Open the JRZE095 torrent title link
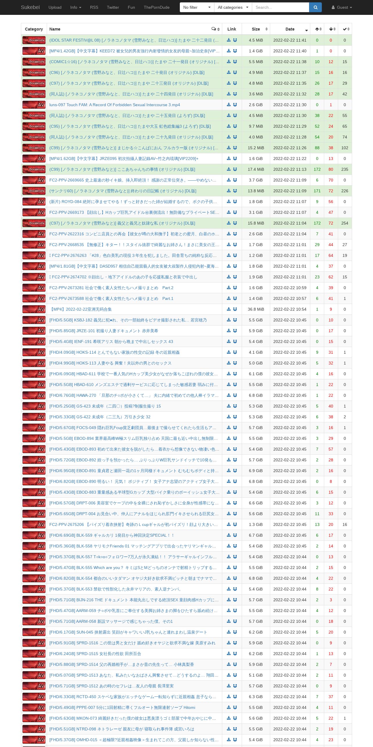Screen dimensions: 373x747 (x=124, y=159)
